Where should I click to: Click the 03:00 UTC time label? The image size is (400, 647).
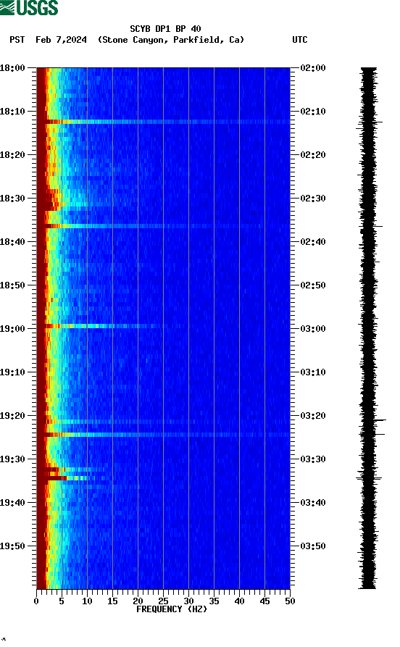click(x=313, y=329)
